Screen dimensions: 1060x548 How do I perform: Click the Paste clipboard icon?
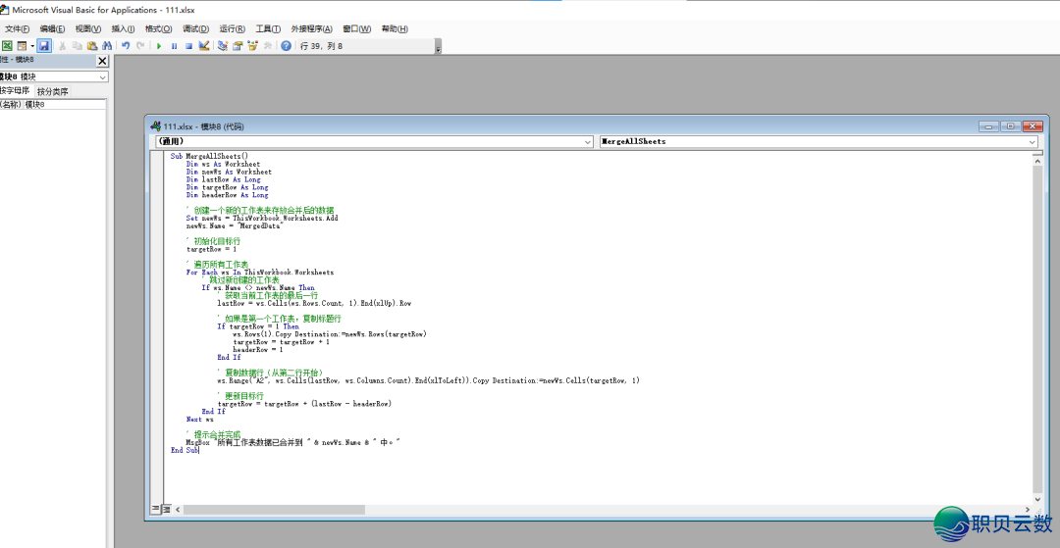coord(92,46)
